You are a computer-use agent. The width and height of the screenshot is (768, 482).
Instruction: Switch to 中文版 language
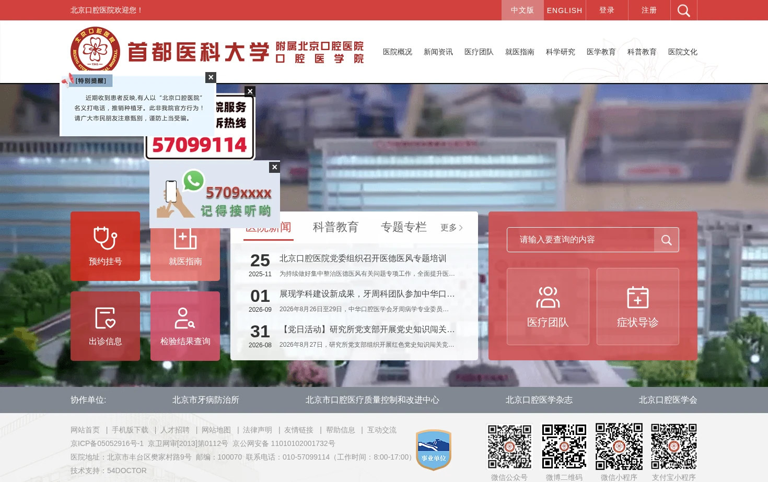point(522,10)
